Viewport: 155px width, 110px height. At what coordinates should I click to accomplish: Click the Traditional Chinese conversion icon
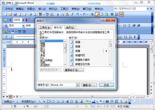pos(41,14)
